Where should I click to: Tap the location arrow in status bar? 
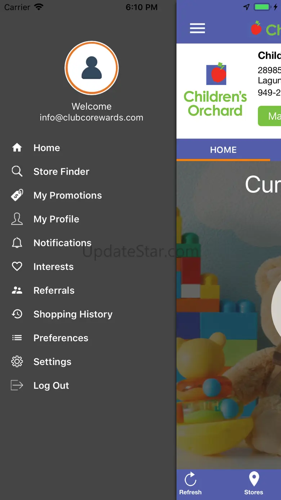(246, 7)
